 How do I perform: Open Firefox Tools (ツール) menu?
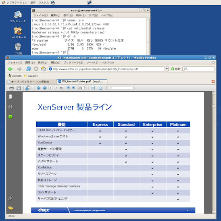(92, 62)
